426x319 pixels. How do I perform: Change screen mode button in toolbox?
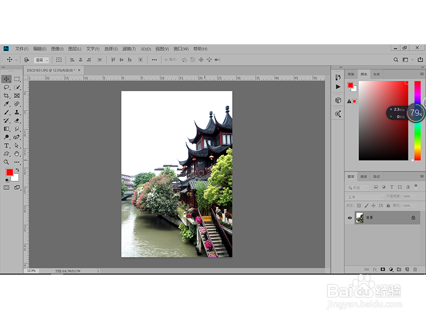[17, 188]
